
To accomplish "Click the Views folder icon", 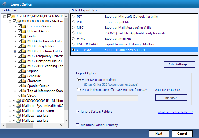I will (x=24, y=96).
